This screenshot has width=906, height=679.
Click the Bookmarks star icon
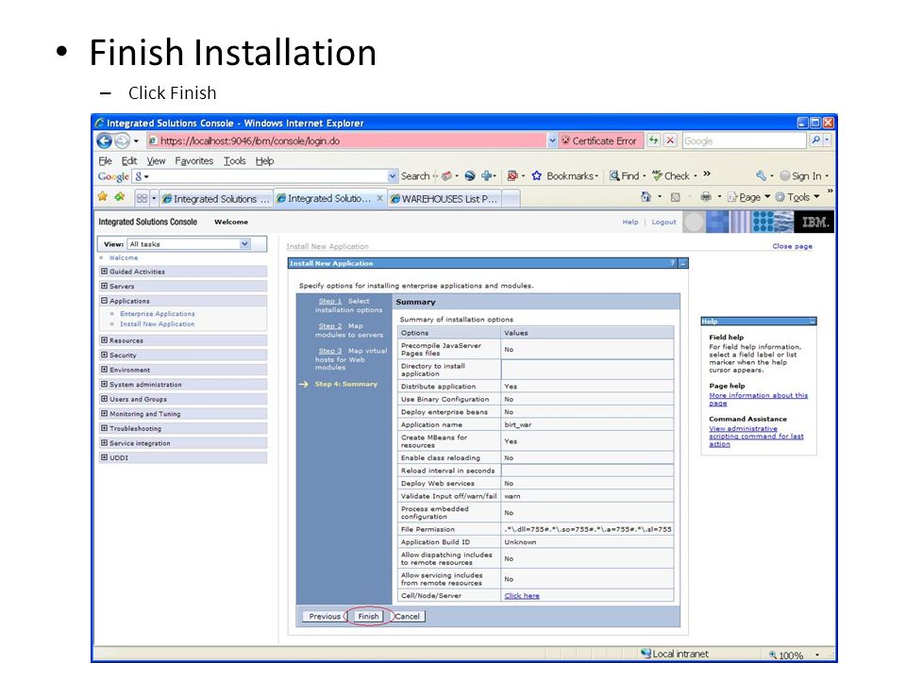tap(537, 175)
